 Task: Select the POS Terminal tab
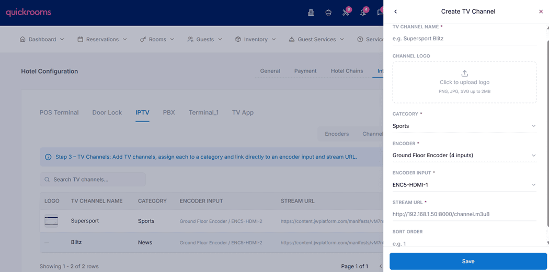(59, 113)
